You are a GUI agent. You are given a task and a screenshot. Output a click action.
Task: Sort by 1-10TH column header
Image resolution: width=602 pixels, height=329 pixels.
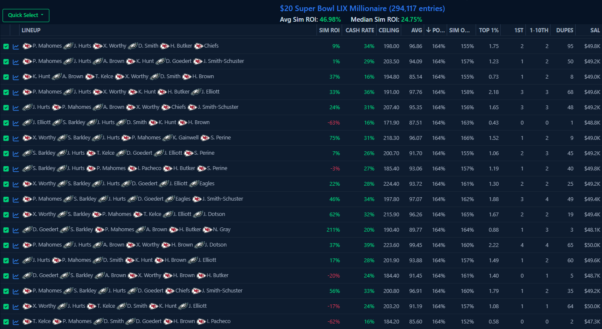click(539, 30)
